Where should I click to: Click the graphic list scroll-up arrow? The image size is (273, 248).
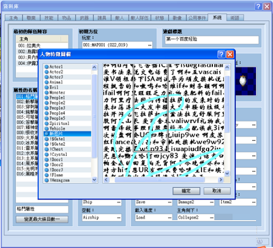95,67
